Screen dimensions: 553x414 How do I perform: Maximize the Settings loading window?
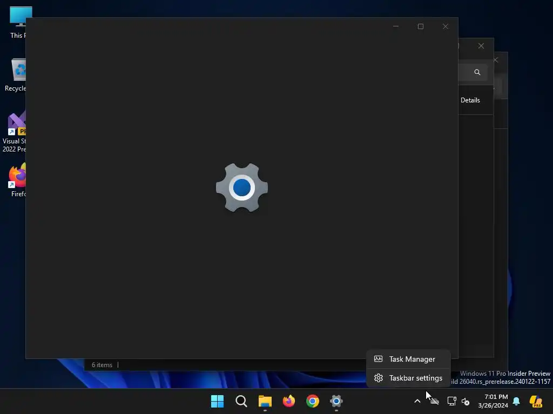coord(420,27)
